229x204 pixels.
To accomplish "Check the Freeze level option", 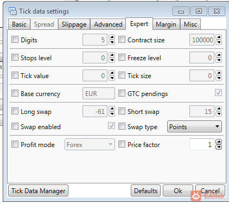I will click(x=122, y=58).
